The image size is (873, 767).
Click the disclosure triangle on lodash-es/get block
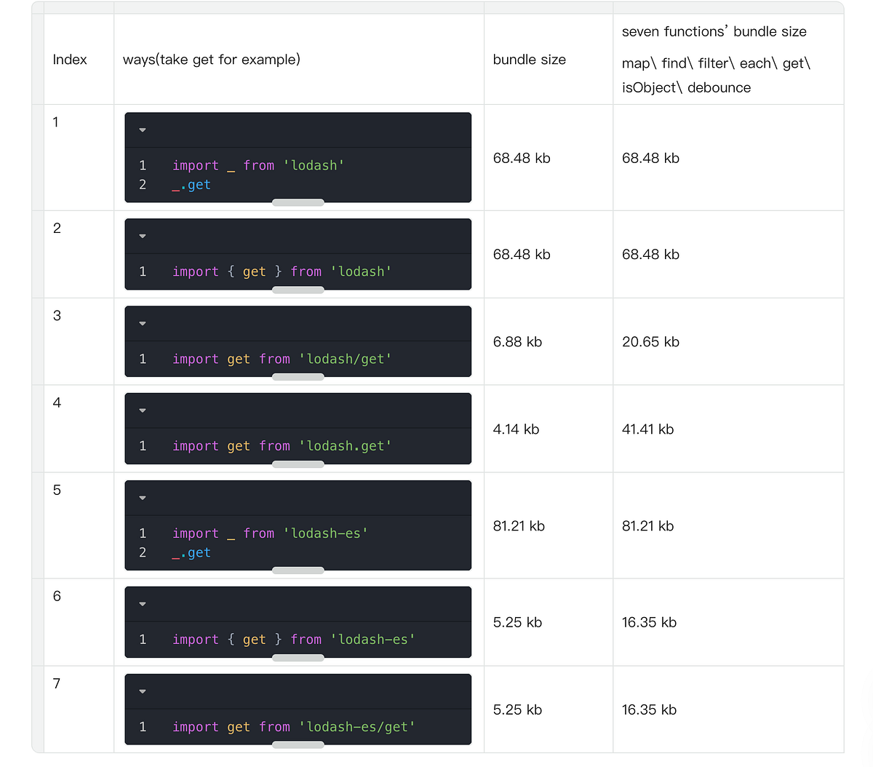(x=143, y=690)
